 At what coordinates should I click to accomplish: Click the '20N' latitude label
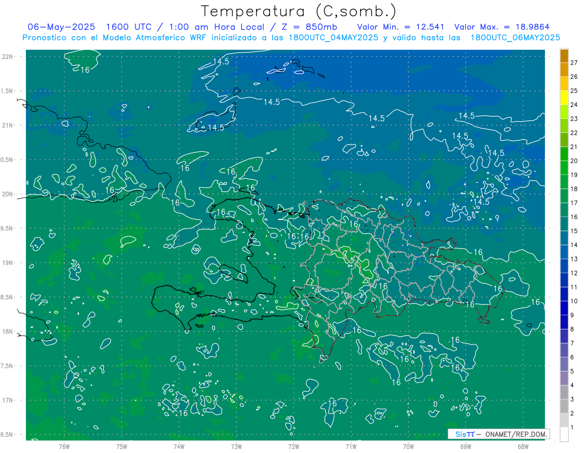pyautogui.click(x=7, y=194)
